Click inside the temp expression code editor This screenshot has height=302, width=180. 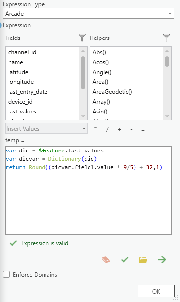[x=89, y=190]
